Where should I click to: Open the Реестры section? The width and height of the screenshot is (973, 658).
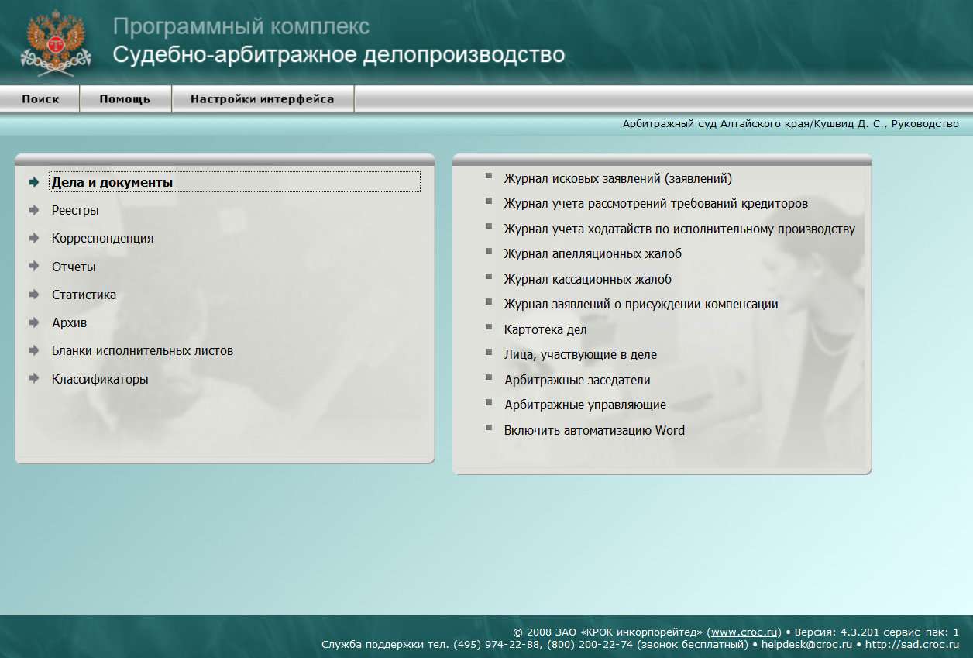(x=75, y=211)
